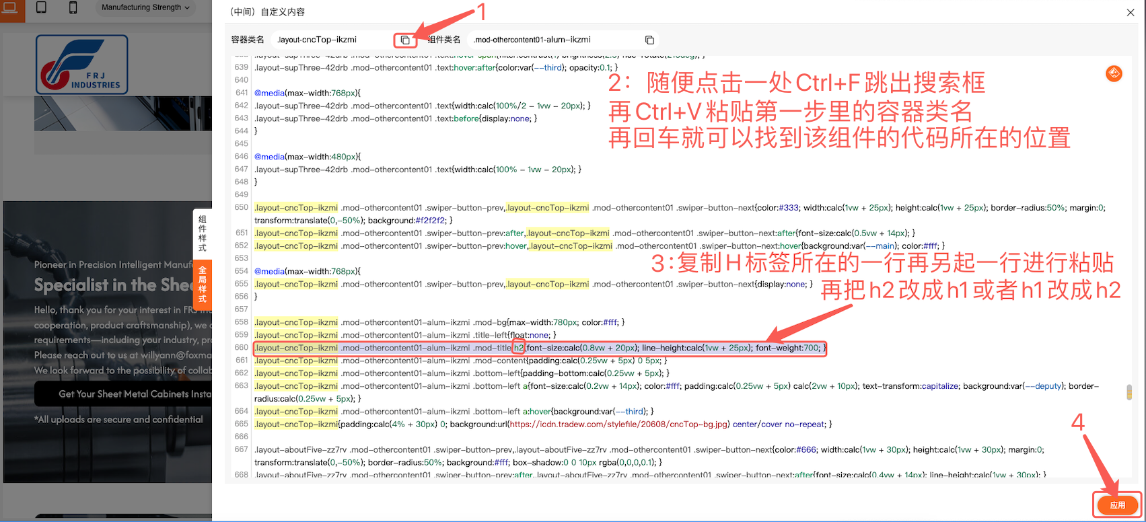The image size is (1146, 522).
Task: Switch to mobile phone preview mode
Action: (x=73, y=8)
